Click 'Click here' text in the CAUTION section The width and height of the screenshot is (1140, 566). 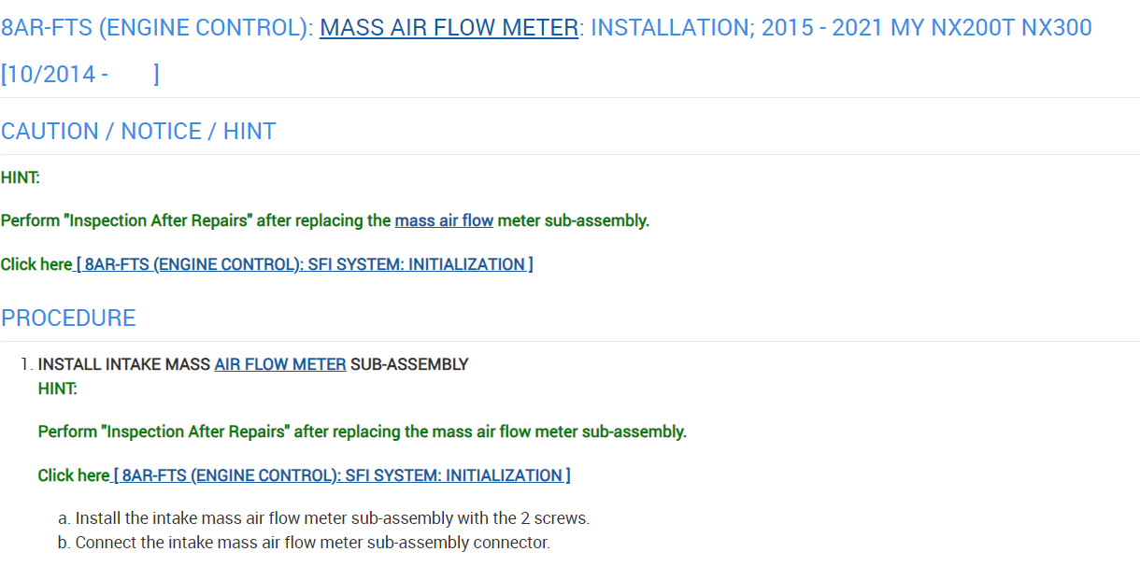coord(36,264)
